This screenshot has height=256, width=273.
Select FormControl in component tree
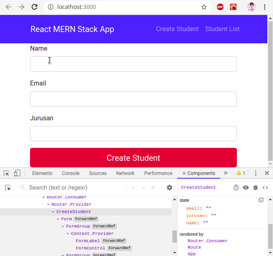click(x=90, y=248)
